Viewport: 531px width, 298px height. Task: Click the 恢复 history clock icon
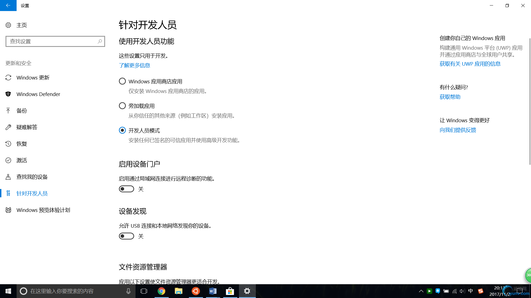tap(8, 144)
